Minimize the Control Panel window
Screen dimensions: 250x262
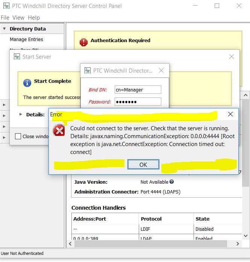point(195,6)
